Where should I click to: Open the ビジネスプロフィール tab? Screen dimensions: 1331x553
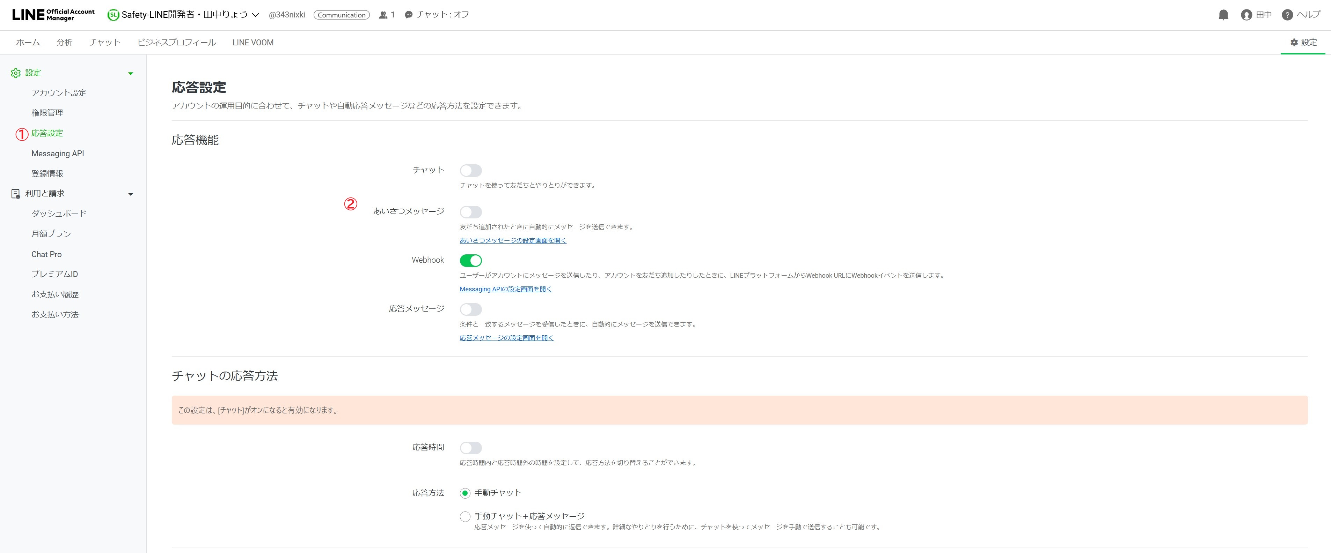click(x=177, y=42)
